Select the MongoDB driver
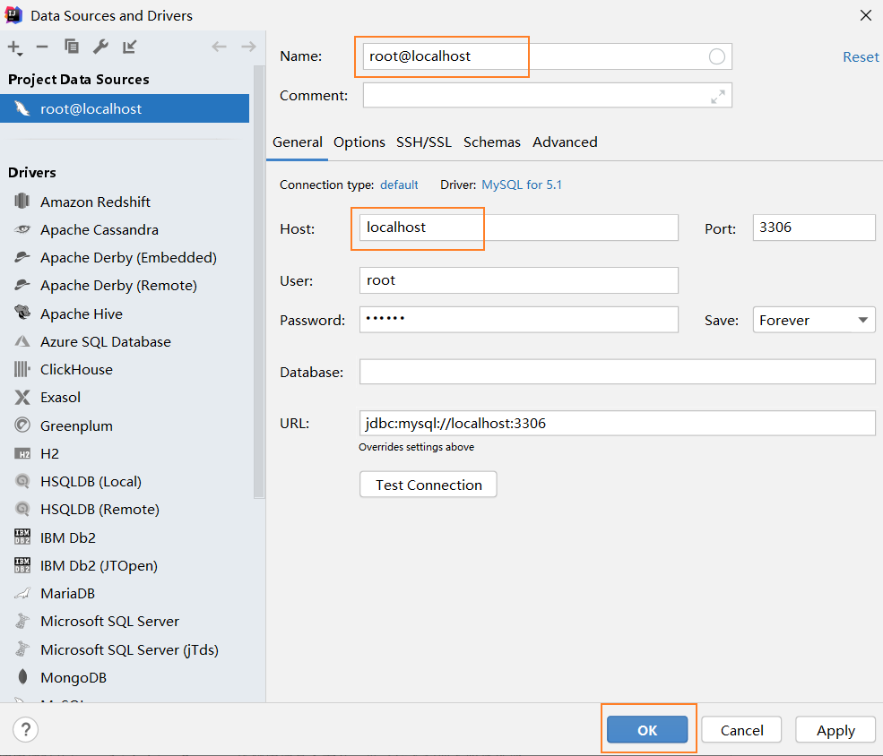This screenshot has height=756, width=883. coord(74,677)
